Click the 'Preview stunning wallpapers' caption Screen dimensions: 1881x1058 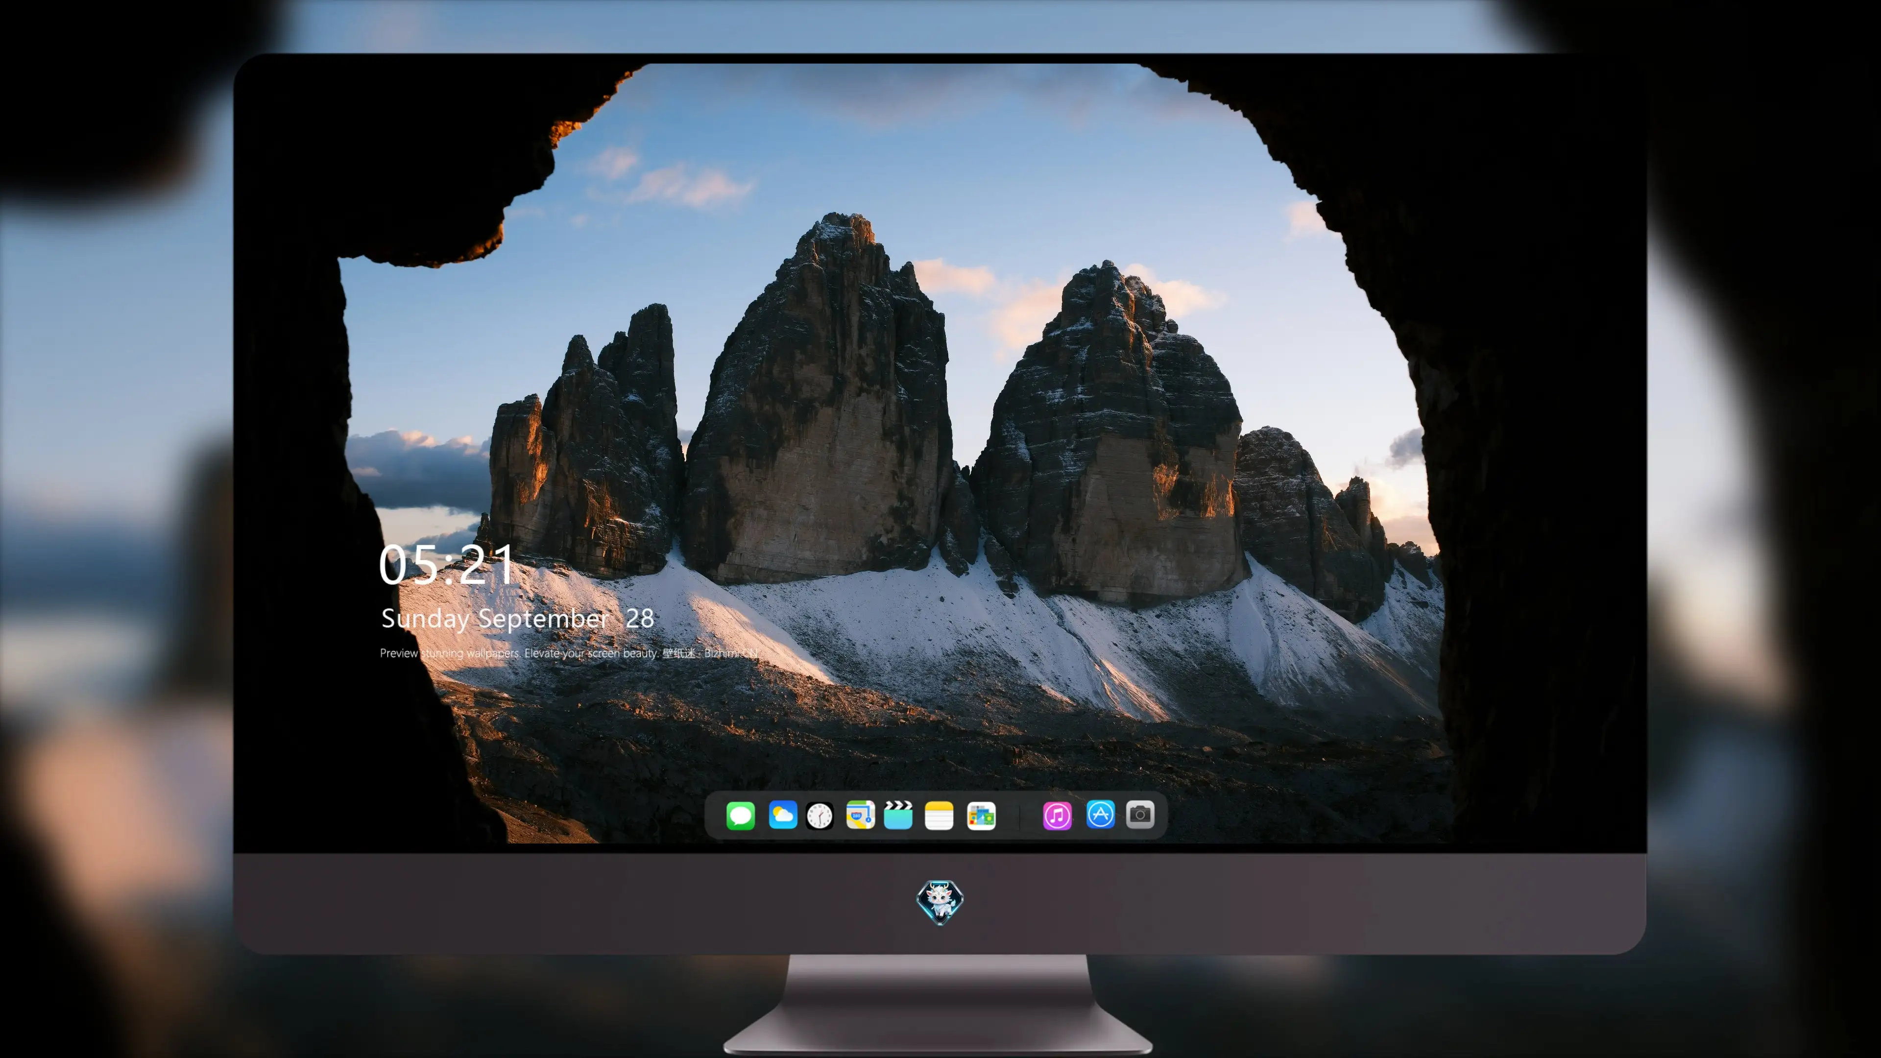click(x=570, y=653)
